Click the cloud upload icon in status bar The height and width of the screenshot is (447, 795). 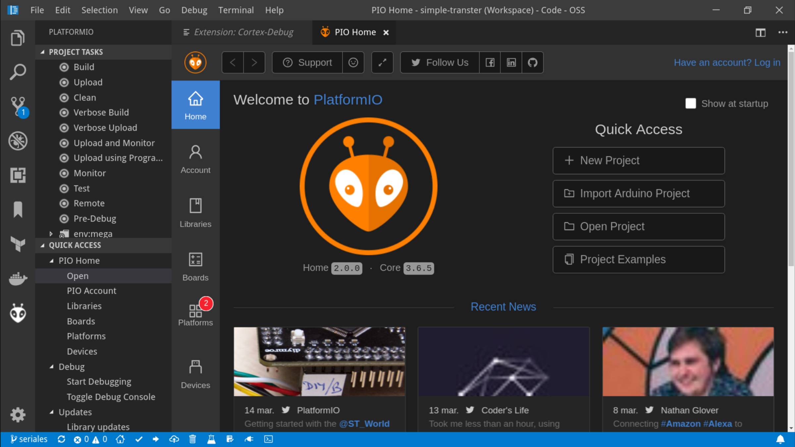coord(174,439)
